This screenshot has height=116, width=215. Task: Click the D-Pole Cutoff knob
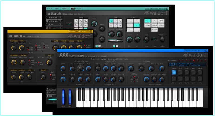click(14, 48)
